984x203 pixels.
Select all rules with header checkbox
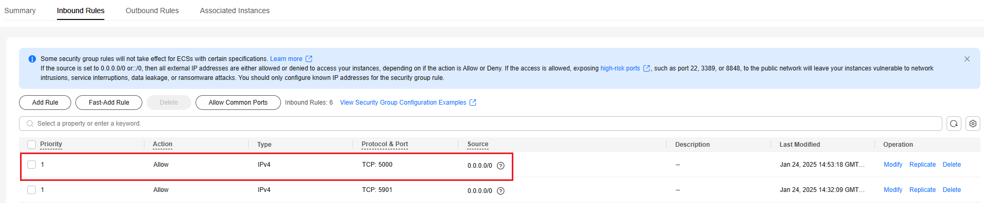click(x=32, y=145)
